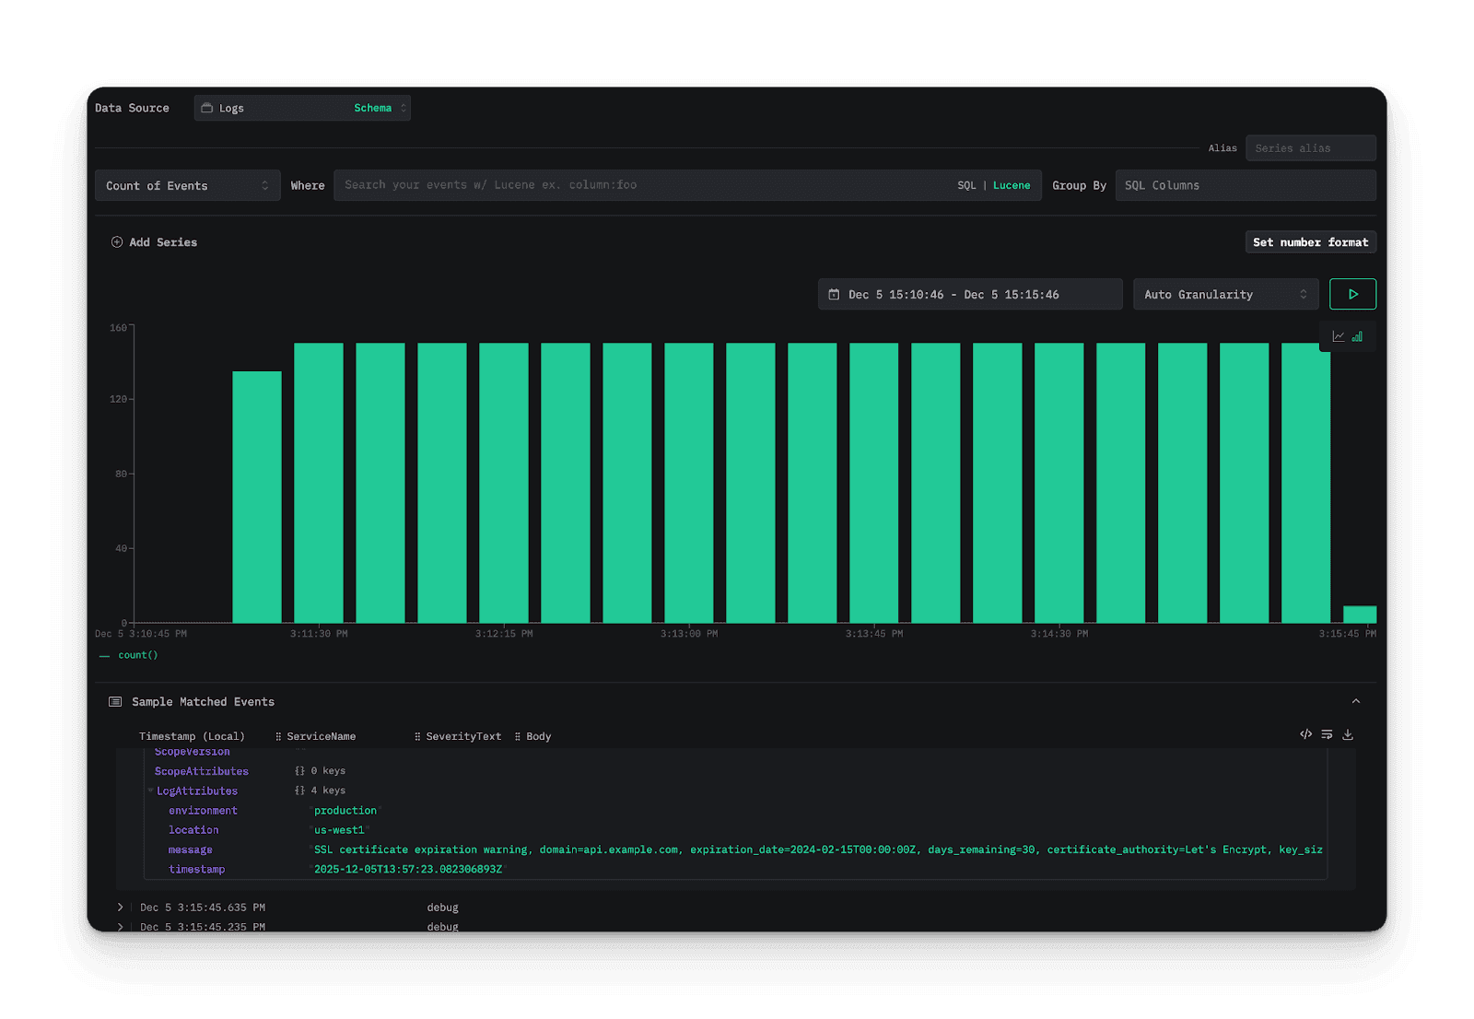Viewport: 1474px width, 1019px height.
Task: Click the 2025-12-05T13:57:23 timestamp value
Action: coord(408,869)
